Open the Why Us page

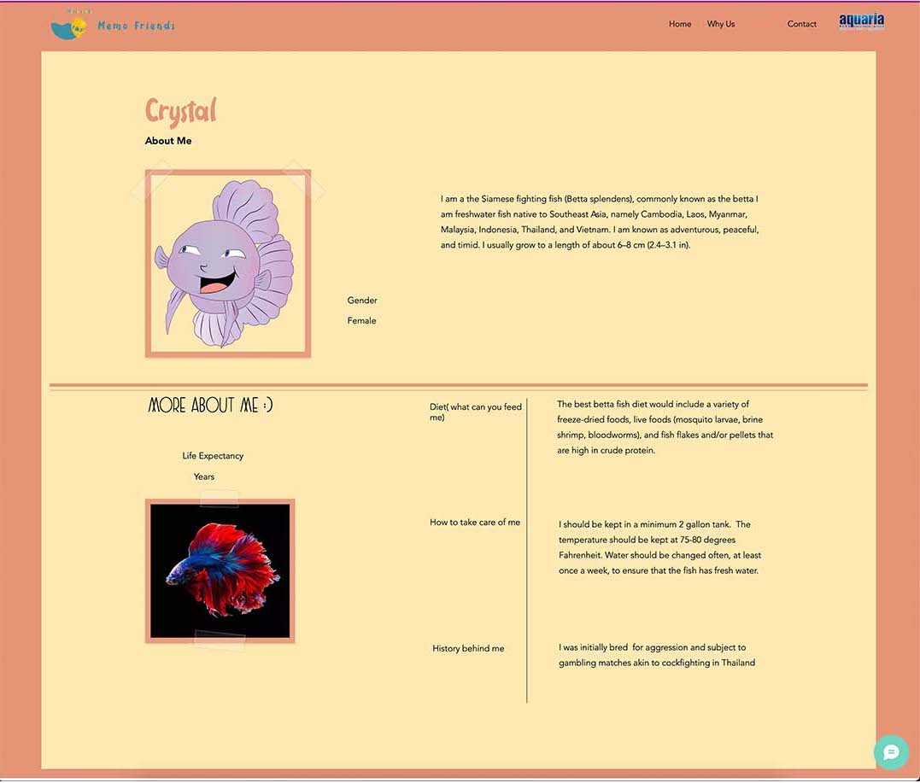(720, 24)
